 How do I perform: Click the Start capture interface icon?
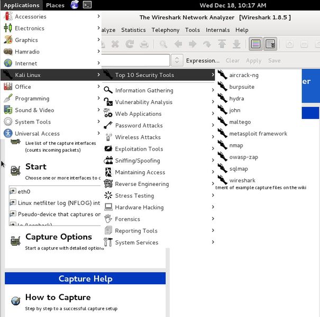(x=15, y=171)
